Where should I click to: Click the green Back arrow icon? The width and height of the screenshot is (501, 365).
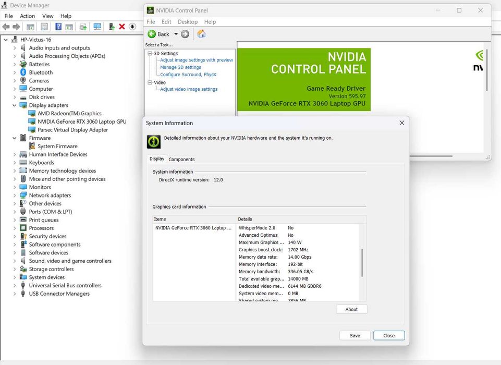coord(152,34)
